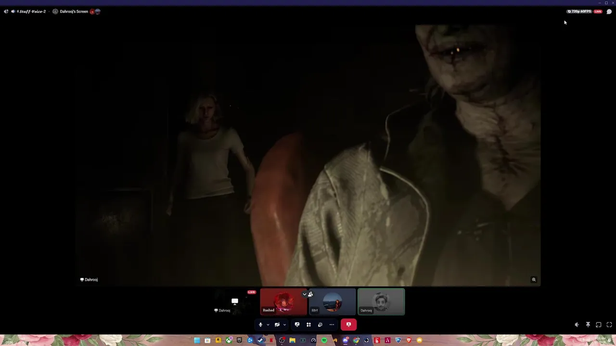Toggle the members list people icon

pos(310,294)
